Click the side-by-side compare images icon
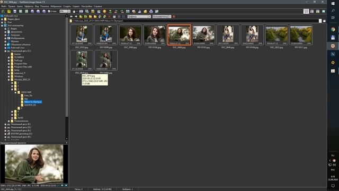 (128, 11)
